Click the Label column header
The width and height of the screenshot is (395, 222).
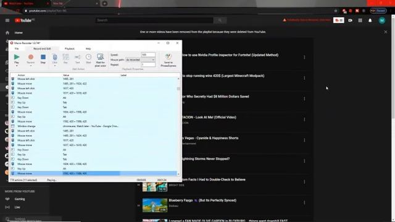pos(123,75)
